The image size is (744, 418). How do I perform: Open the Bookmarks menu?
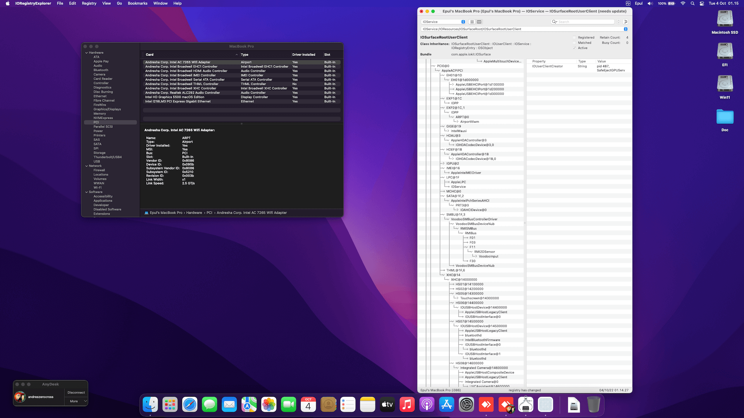[138, 3]
